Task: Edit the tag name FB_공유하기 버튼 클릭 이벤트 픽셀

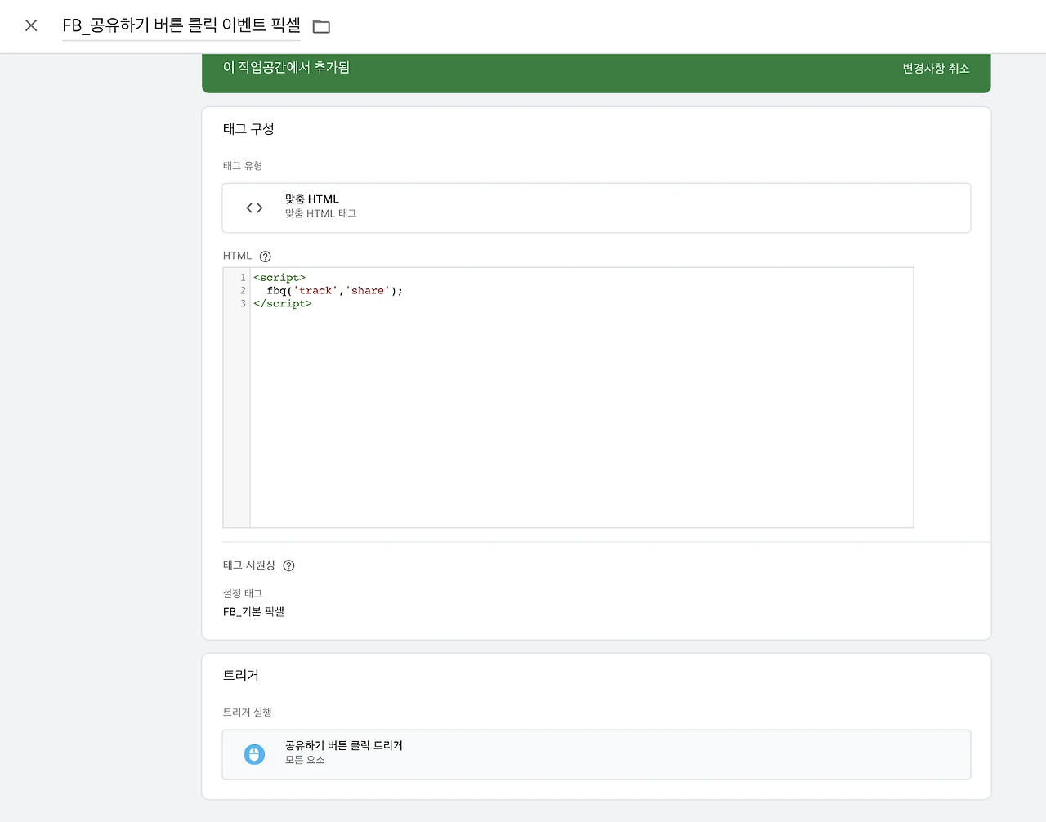Action: (181, 25)
